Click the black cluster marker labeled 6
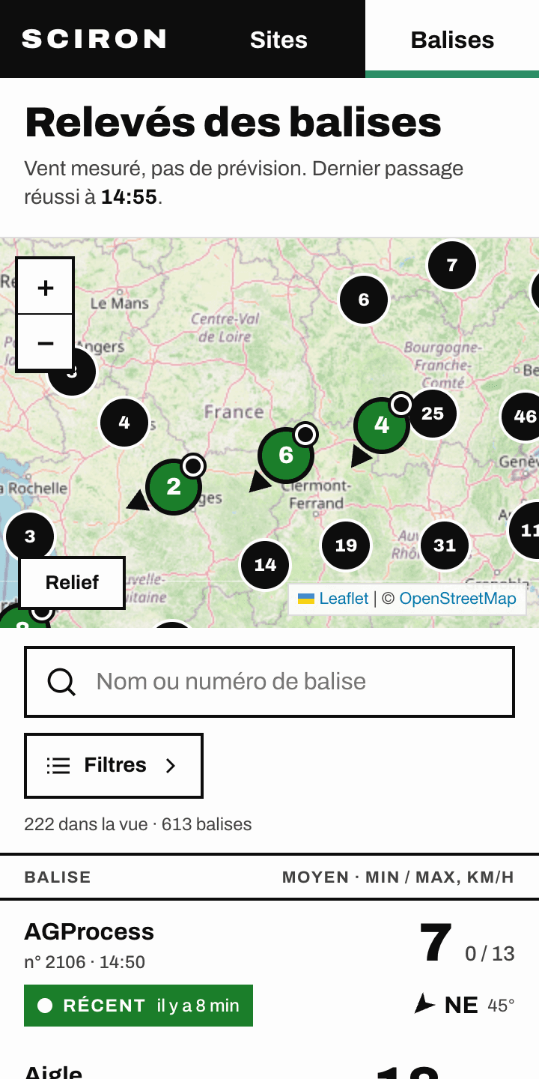The width and height of the screenshot is (539, 1079). [x=364, y=300]
